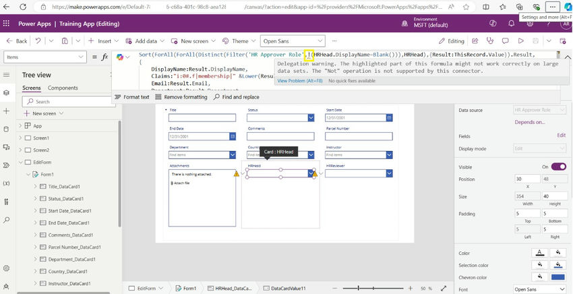Click the Copilot icon in formula bar
The image size is (573, 294).
(x=120, y=57)
